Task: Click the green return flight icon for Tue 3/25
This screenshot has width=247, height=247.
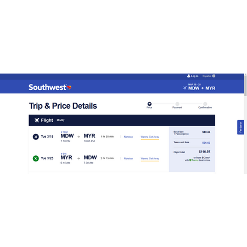Action: coord(36,158)
